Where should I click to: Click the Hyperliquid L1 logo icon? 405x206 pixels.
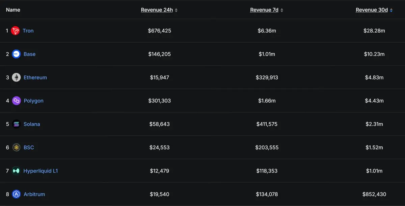[x=16, y=171]
